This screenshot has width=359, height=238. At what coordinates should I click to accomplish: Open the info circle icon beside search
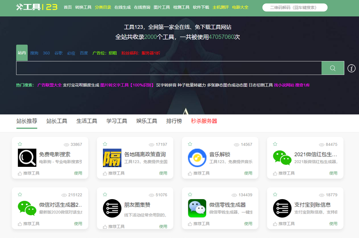[x=352, y=68]
